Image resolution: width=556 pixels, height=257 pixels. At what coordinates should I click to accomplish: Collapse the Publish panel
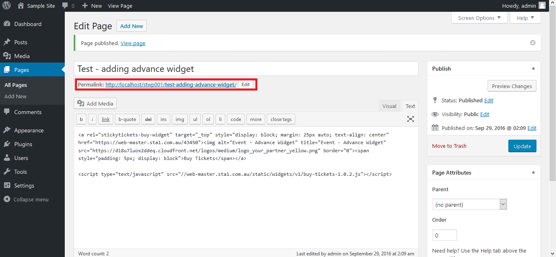click(534, 69)
